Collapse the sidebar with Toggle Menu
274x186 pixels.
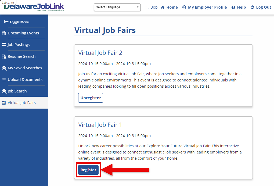(x=17, y=22)
